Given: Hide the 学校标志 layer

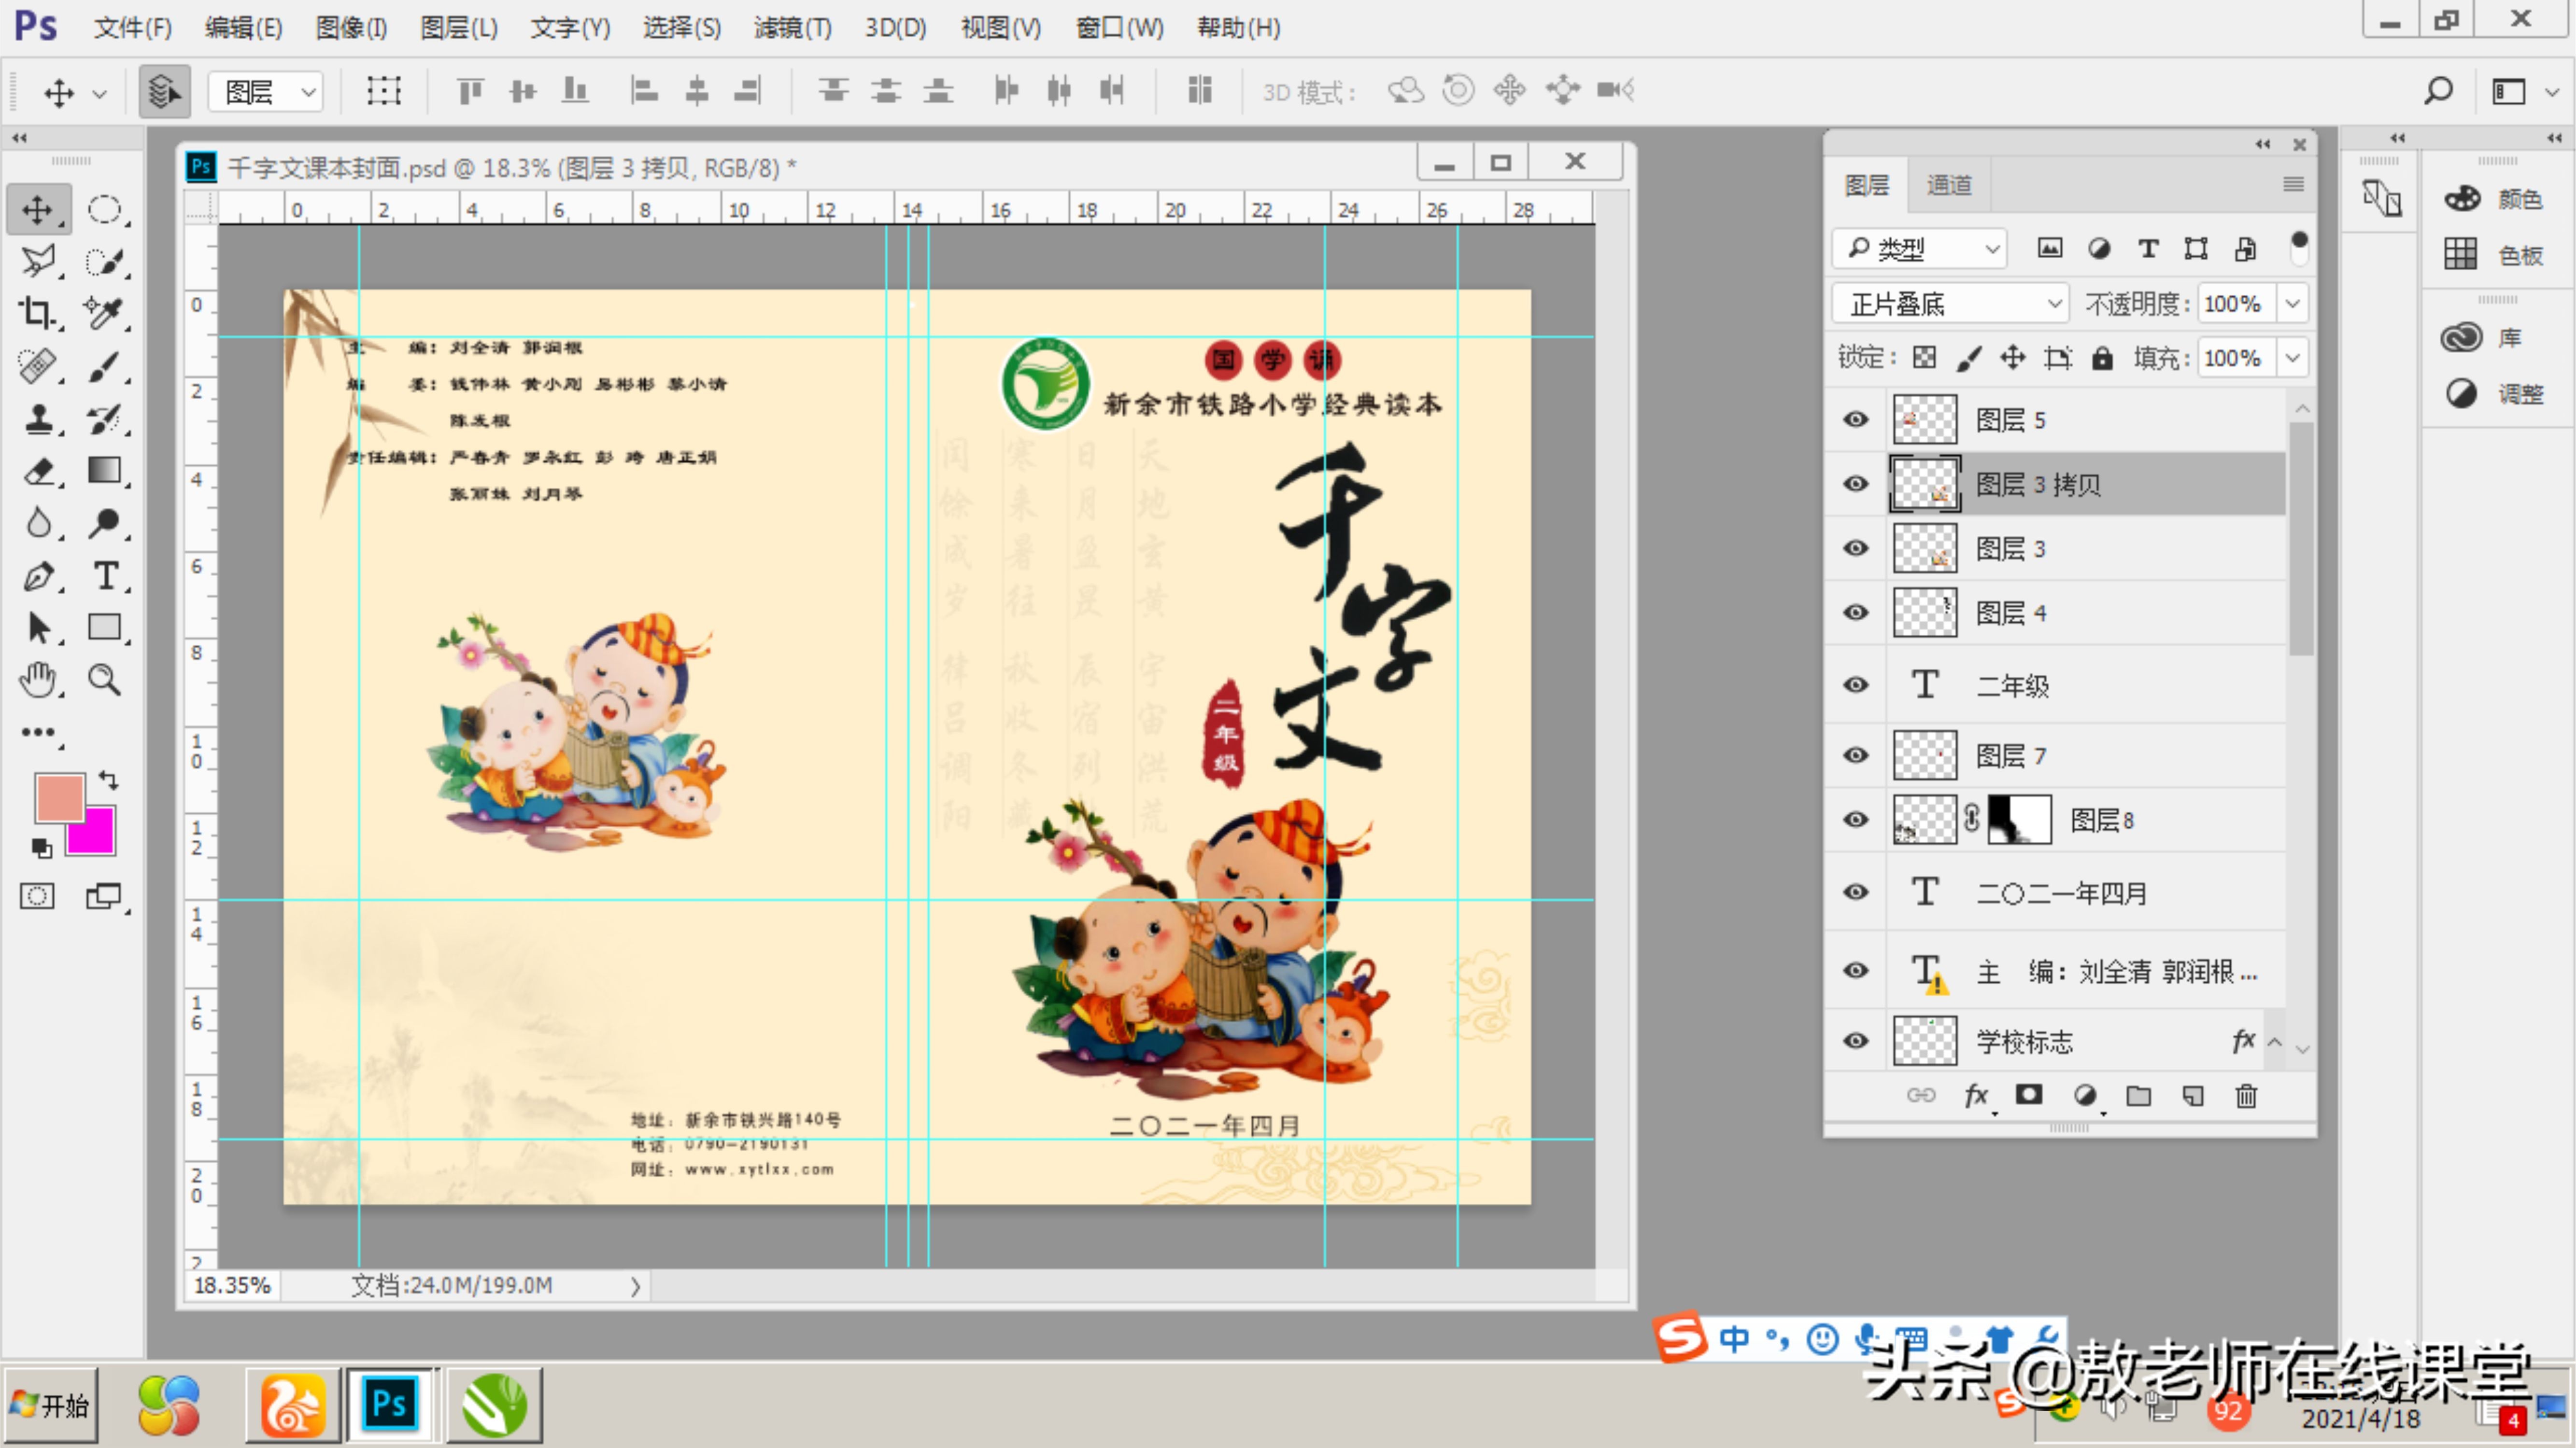Looking at the screenshot, I should click(x=1855, y=1040).
